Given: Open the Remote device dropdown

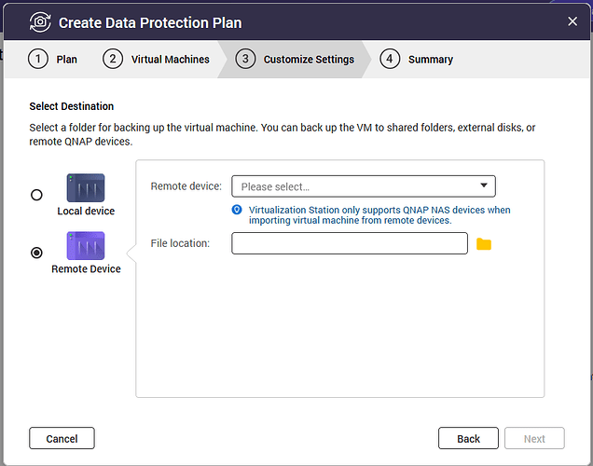Looking at the screenshot, I should [x=364, y=186].
